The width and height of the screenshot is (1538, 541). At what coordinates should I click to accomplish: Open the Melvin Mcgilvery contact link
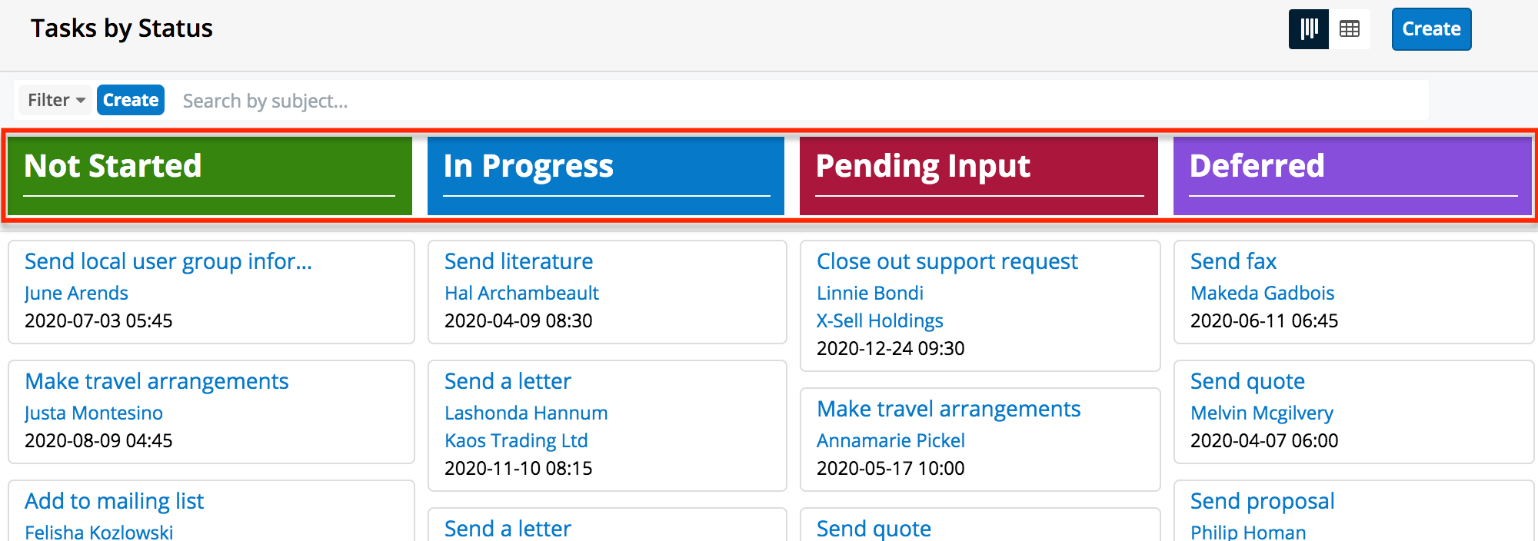1261,413
